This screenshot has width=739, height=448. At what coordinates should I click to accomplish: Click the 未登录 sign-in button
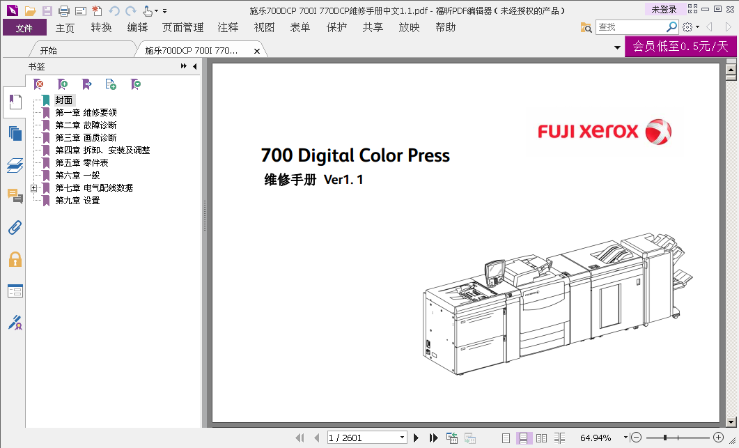click(664, 10)
